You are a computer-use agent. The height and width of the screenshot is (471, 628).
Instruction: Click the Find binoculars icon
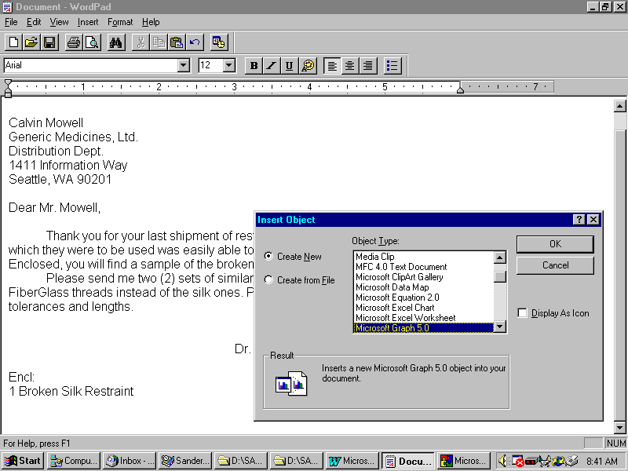pos(116,42)
